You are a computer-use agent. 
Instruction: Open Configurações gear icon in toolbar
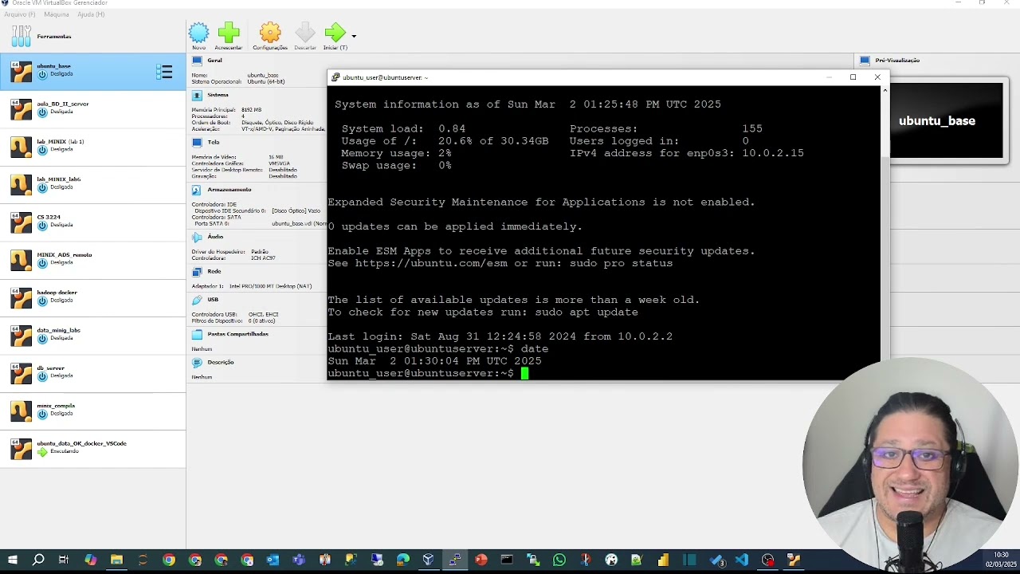pos(270,33)
